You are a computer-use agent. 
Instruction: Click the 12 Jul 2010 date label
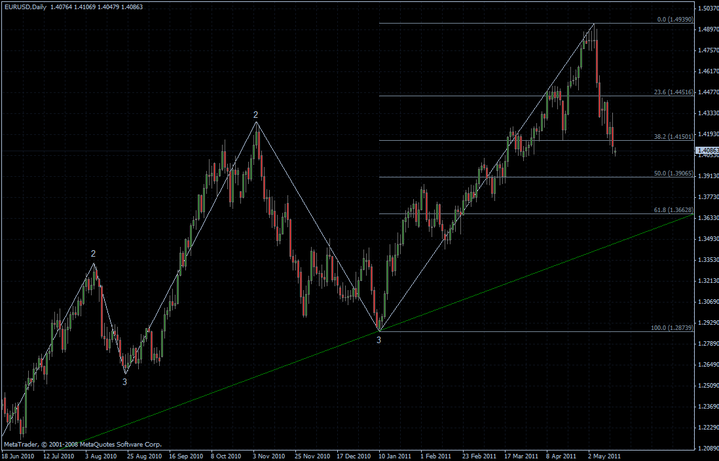pyautogui.click(x=59, y=456)
